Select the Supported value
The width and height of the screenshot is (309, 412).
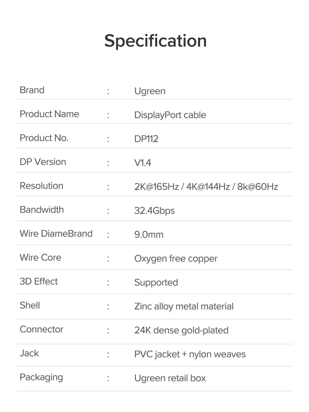point(156,282)
